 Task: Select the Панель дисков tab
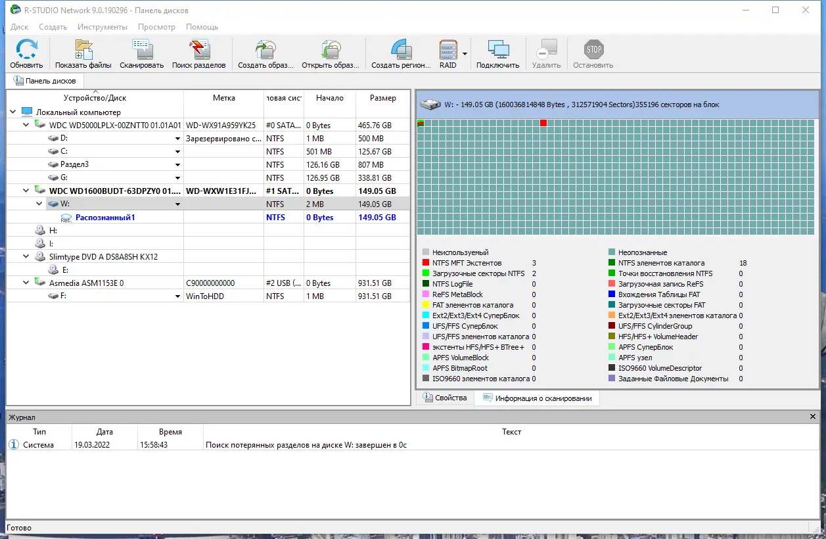point(45,81)
